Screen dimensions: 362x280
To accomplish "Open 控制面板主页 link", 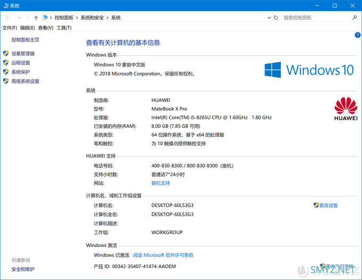I will coord(26,40).
